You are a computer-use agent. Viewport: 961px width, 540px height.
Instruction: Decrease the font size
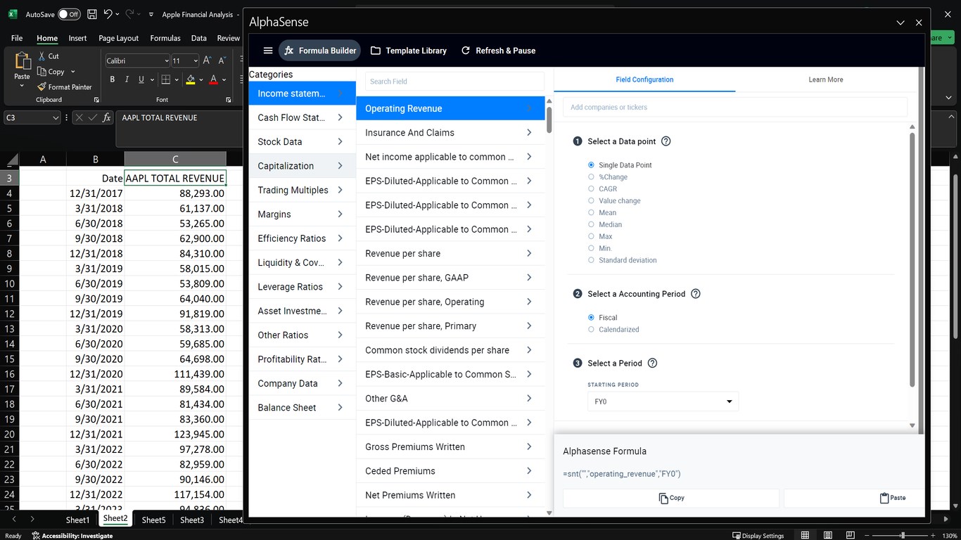[222, 60]
